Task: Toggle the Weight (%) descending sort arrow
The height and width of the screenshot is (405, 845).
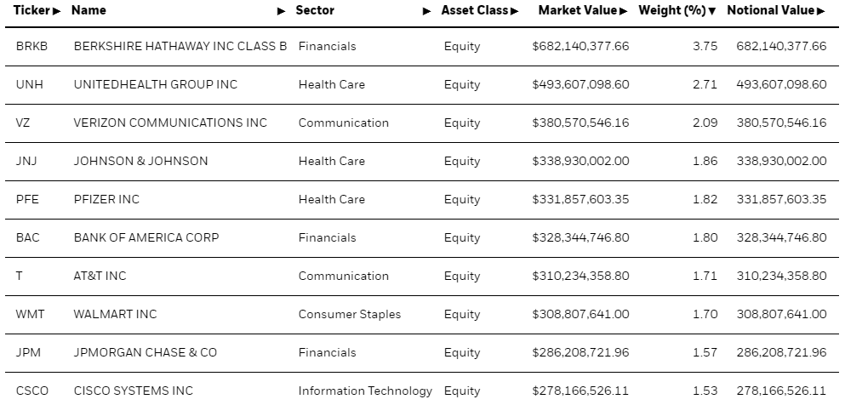Action: click(712, 11)
